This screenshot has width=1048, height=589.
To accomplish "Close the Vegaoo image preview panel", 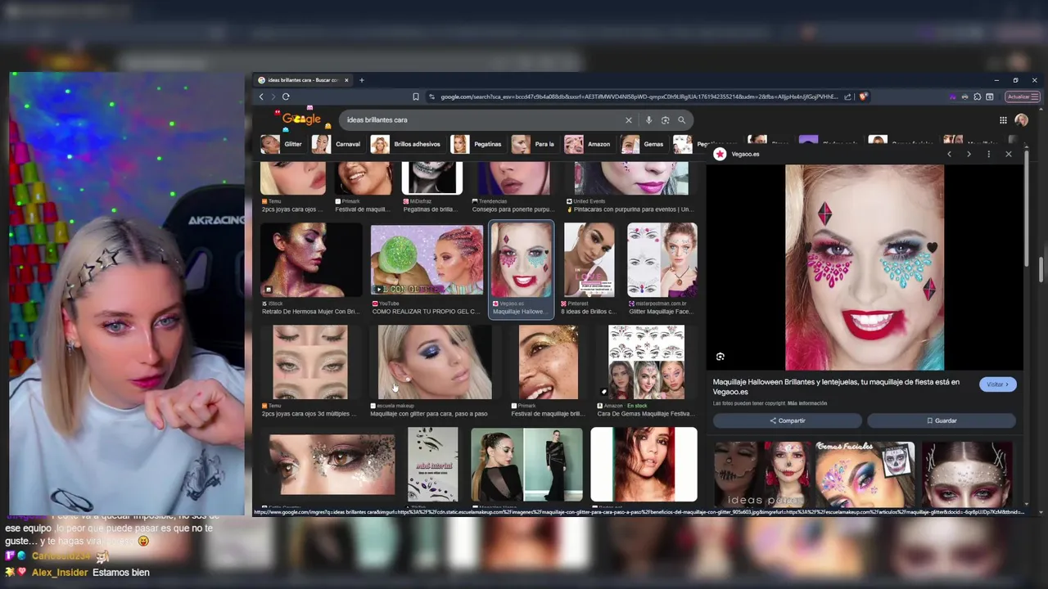I will 1008,154.
